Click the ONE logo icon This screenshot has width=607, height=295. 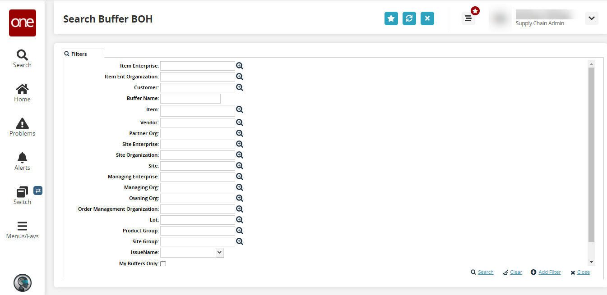tap(23, 23)
